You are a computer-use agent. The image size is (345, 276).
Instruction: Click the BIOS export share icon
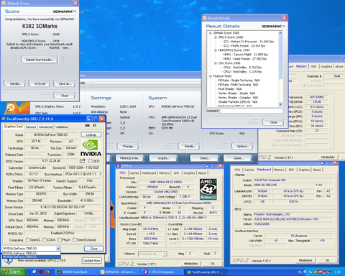click(83, 161)
